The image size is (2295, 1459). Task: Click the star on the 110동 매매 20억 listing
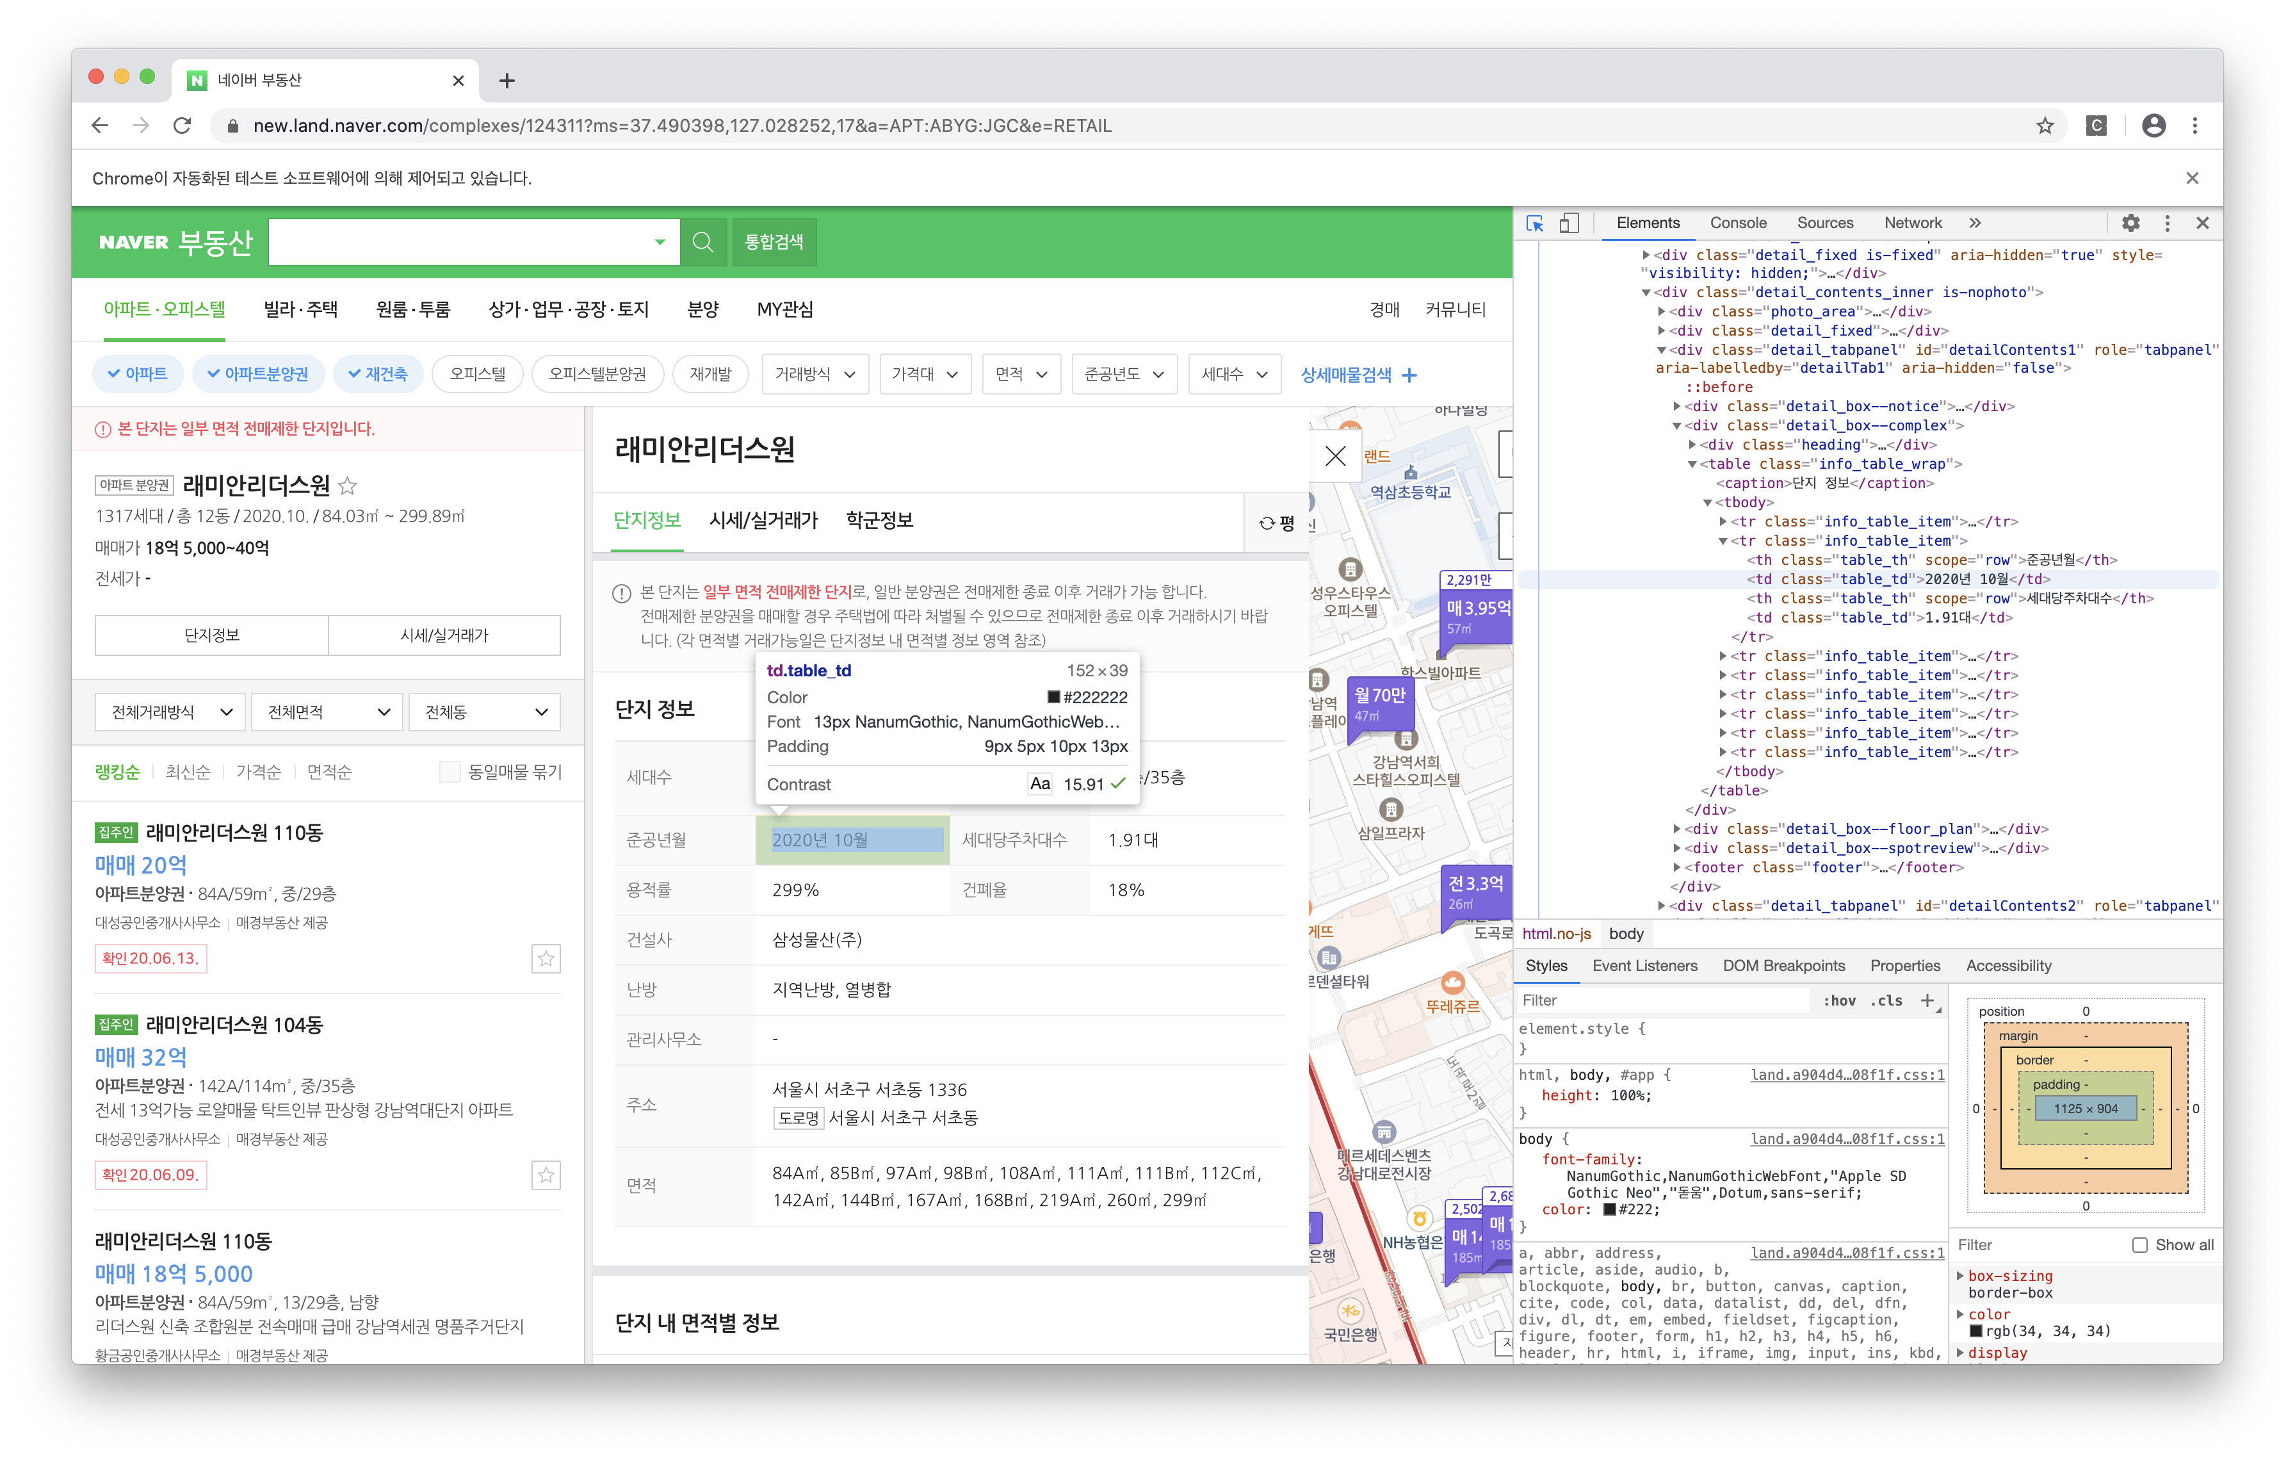pos(546,959)
